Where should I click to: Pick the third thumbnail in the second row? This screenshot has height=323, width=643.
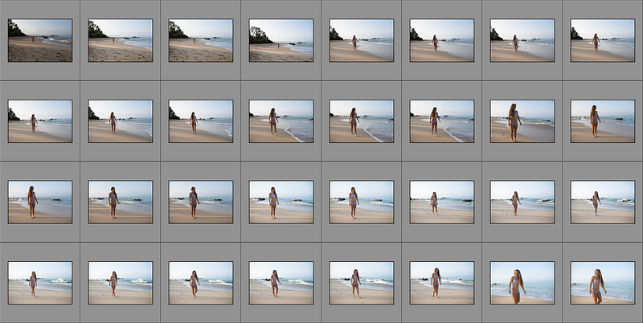click(201, 121)
